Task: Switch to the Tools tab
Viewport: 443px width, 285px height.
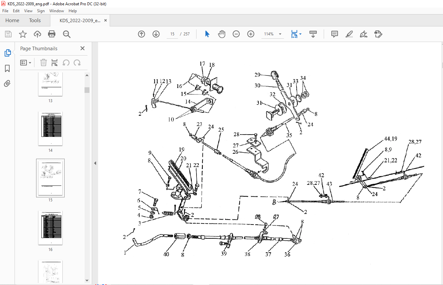Action: click(35, 20)
